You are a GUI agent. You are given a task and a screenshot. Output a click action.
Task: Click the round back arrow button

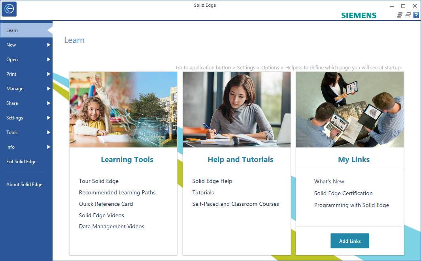click(x=9, y=9)
